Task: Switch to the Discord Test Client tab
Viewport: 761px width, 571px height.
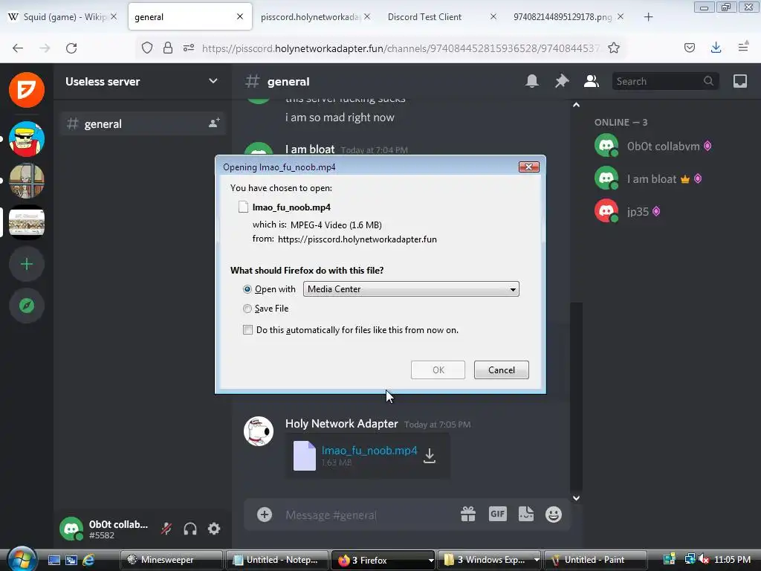Action: click(x=441, y=17)
